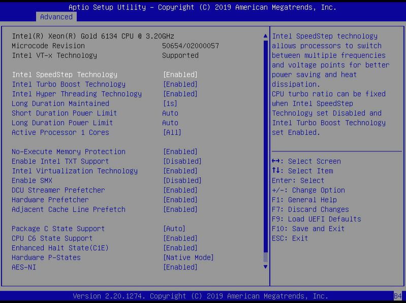Select AES-NI option
This screenshot has width=406, height=303.
coord(24,267)
